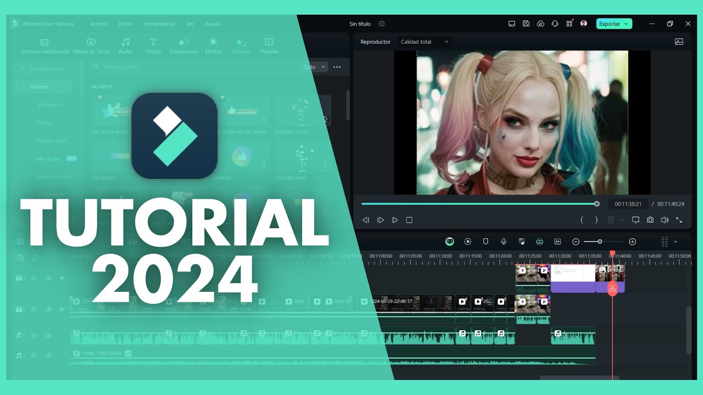Set the mark-in point brace
The width and height of the screenshot is (703, 395).
point(582,220)
